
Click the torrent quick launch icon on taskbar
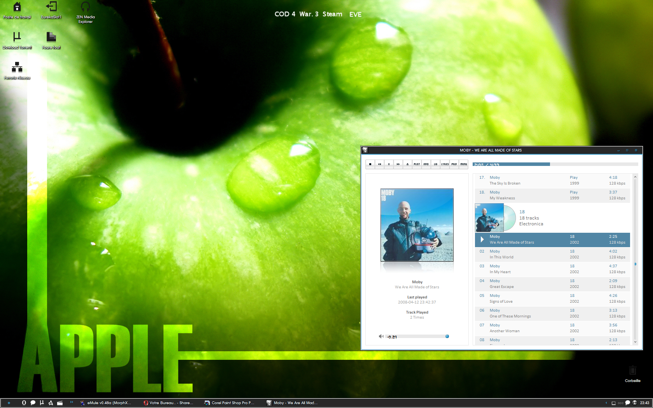42,403
